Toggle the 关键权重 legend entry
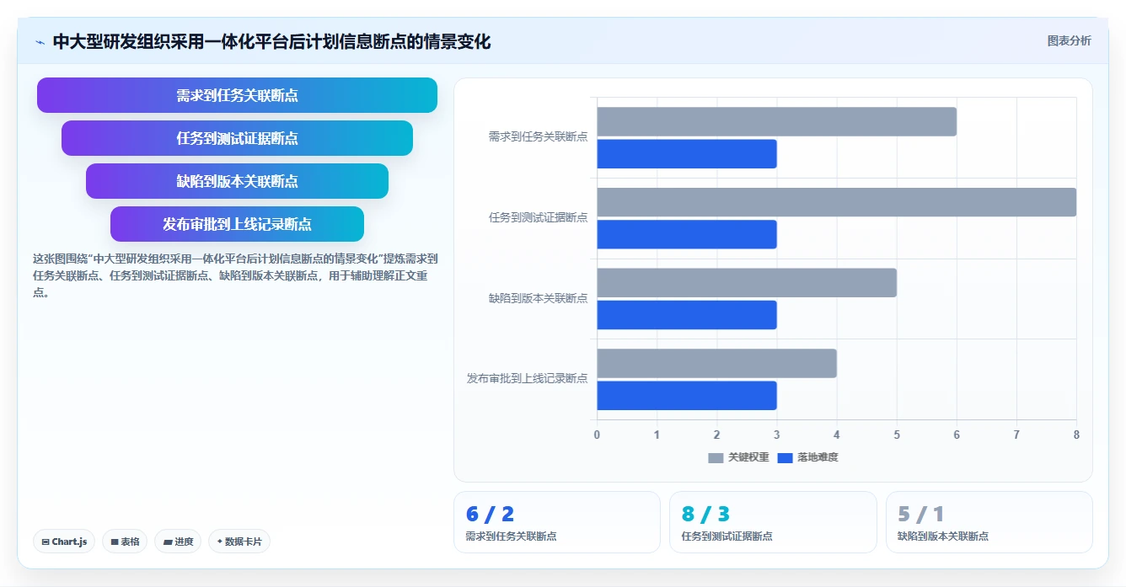 click(738, 457)
